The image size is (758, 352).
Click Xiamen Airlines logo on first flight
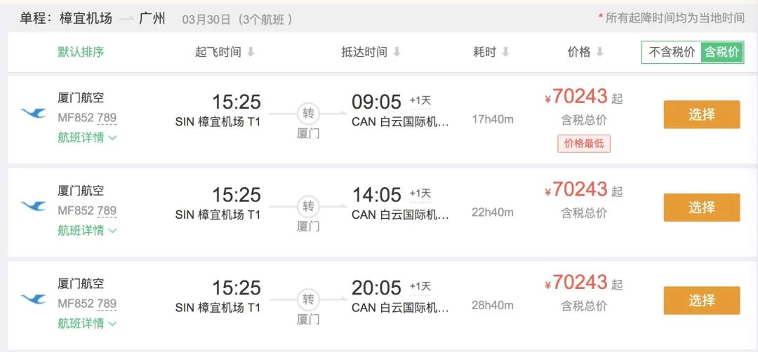coord(33,113)
